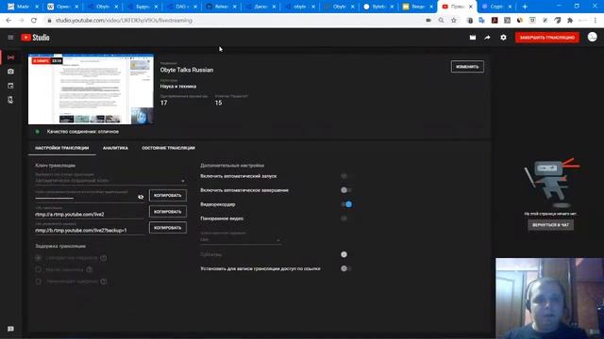Bookmark this page with the star icon
Image resolution: width=604 pixels, height=339 pixels.
pyautogui.click(x=454, y=21)
